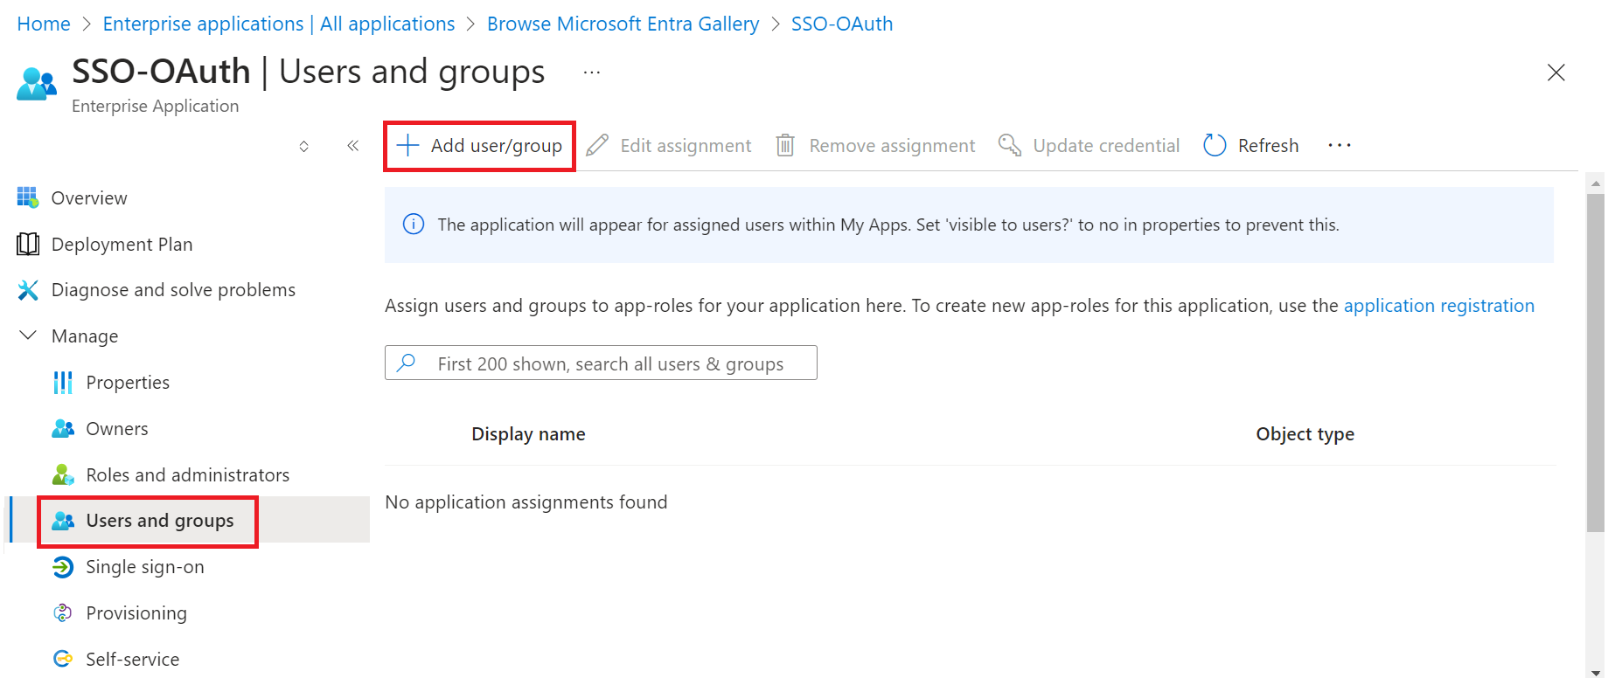Click the Update credential key icon
This screenshot has height=678, width=1608.
pyautogui.click(x=1010, y=146)
